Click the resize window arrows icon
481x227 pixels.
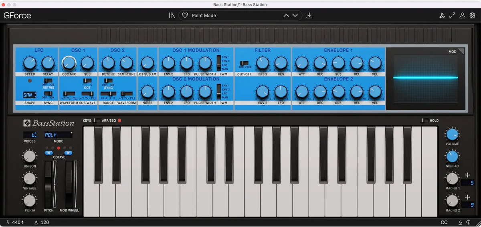[452, 16]
